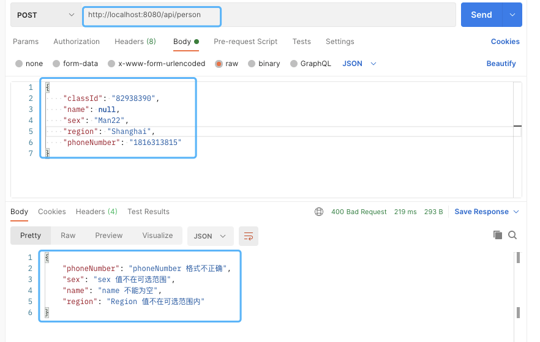The width and height of the screenshot is (540, 342).
Task: Click the Beautify link
Action: tap(501, 64)
